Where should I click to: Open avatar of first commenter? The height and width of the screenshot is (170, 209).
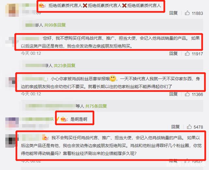point(12,10)
